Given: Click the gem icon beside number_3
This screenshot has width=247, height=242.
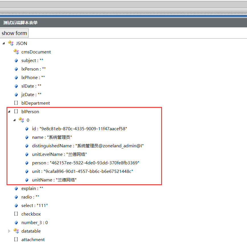Looking at the screenshot, I should tap(16, 222).
